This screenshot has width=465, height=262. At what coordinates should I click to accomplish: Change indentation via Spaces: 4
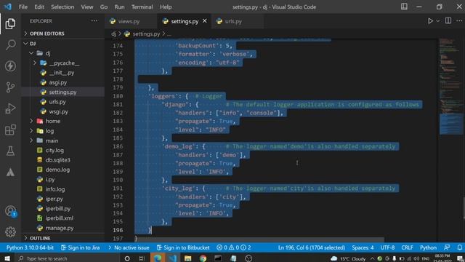[363, 247]
